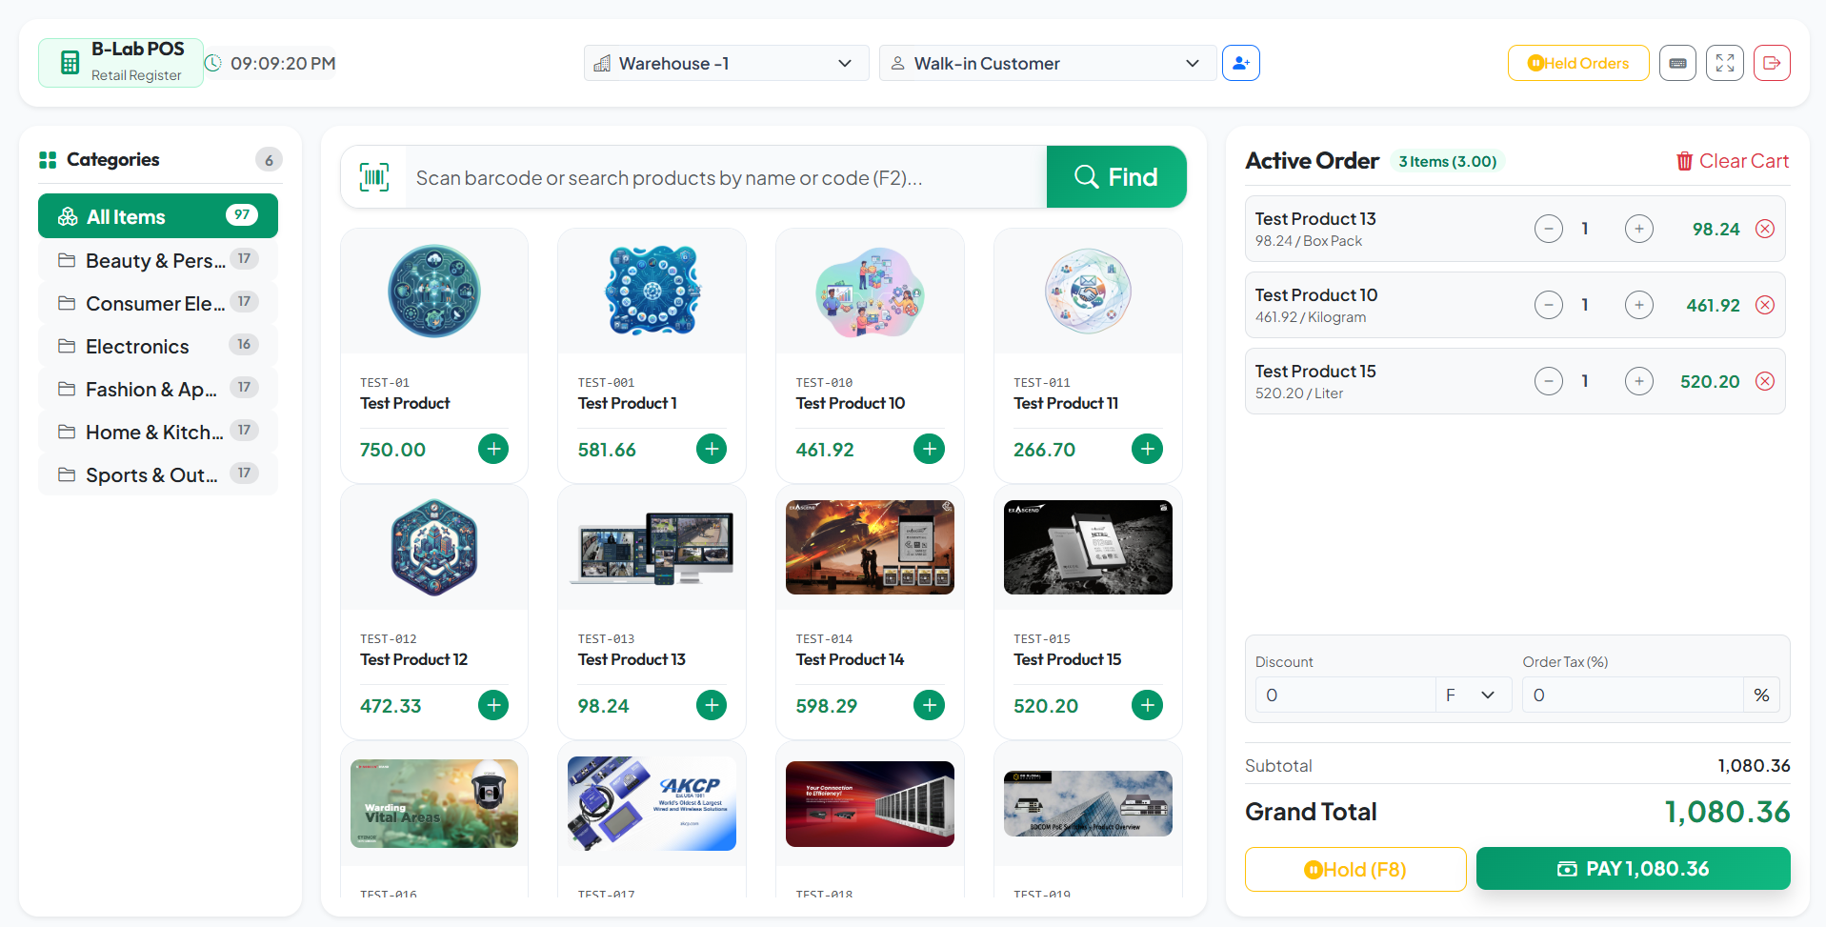Viewport: 1826px width, 927px height.
Task: Click the Test Product 10 thumbnail image
Action: click(x=870, y=292)
